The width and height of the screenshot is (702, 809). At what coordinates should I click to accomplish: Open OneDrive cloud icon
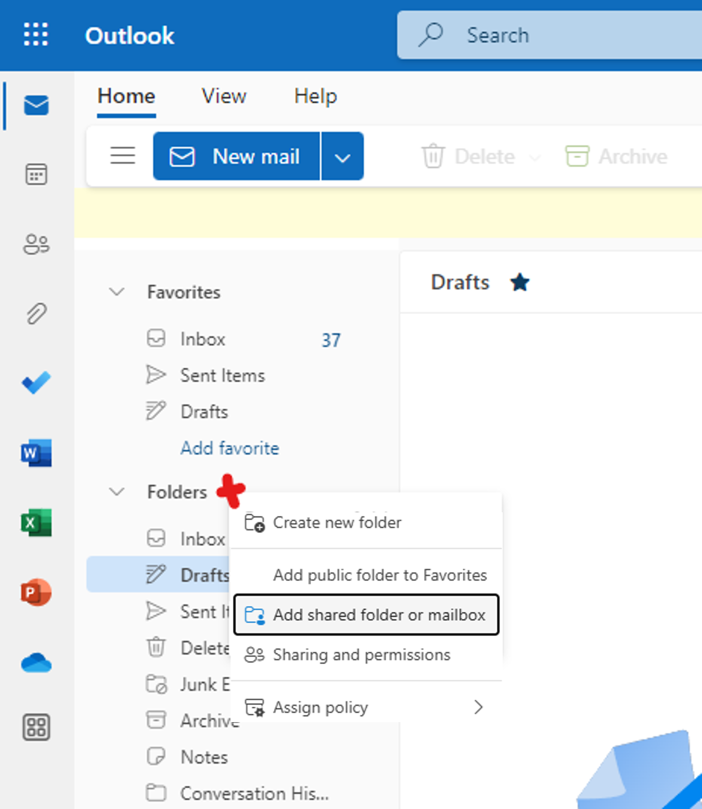[x=36, y=663]
